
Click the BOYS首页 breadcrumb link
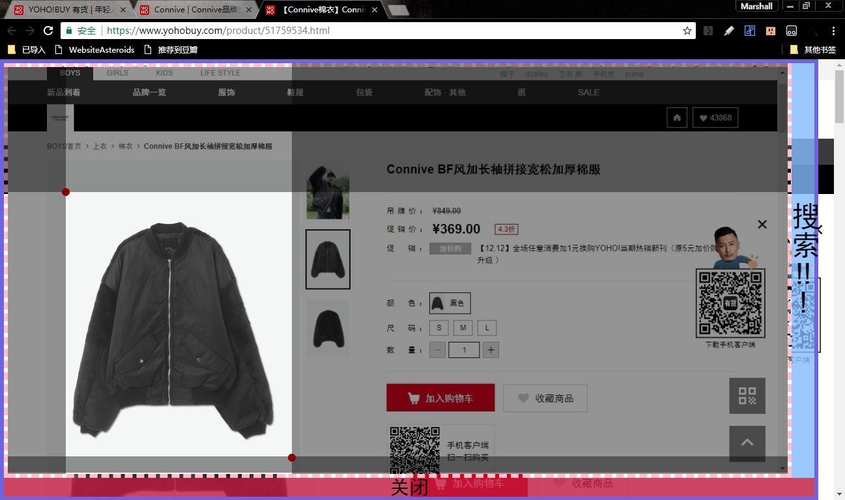tap(64, 146)
